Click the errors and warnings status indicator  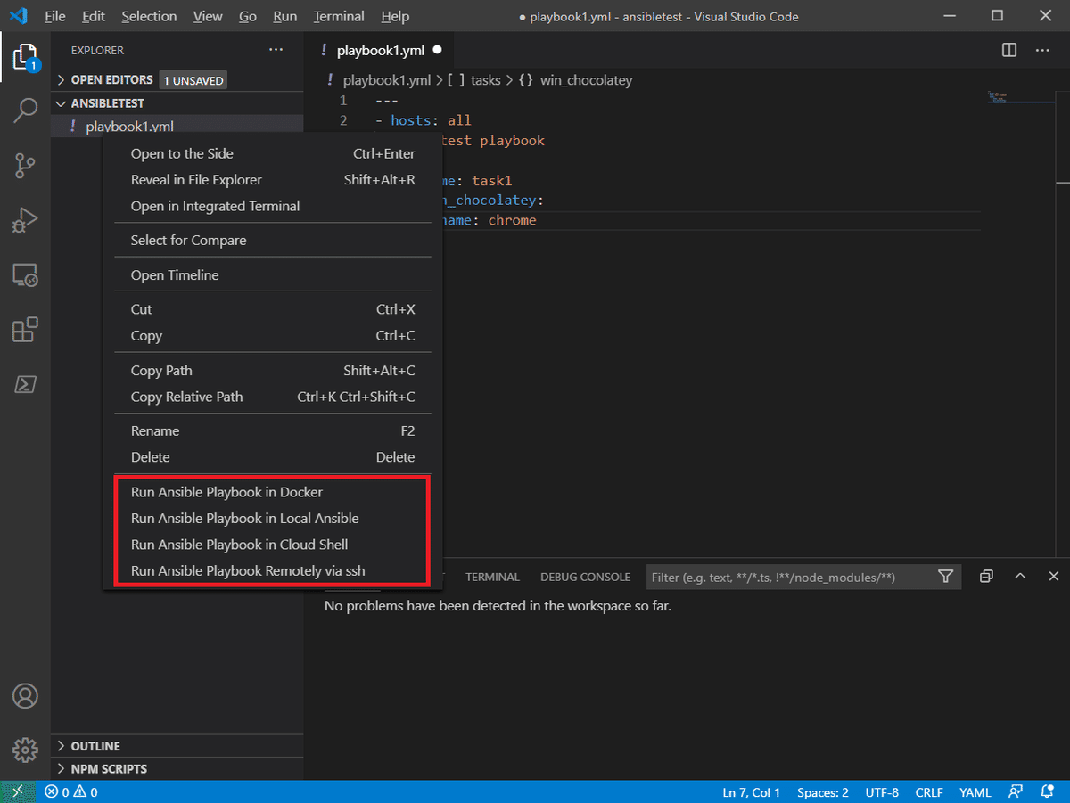click(x=71, y=791)
